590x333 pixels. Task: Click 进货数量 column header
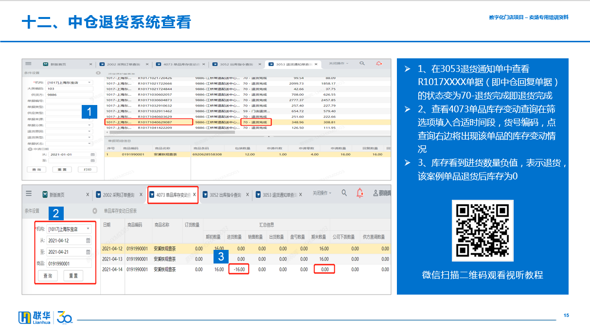pyautogui.click(x=234, y=237)
